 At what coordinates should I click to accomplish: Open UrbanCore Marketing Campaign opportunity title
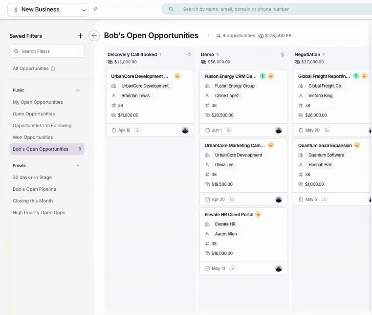(235, 145)
